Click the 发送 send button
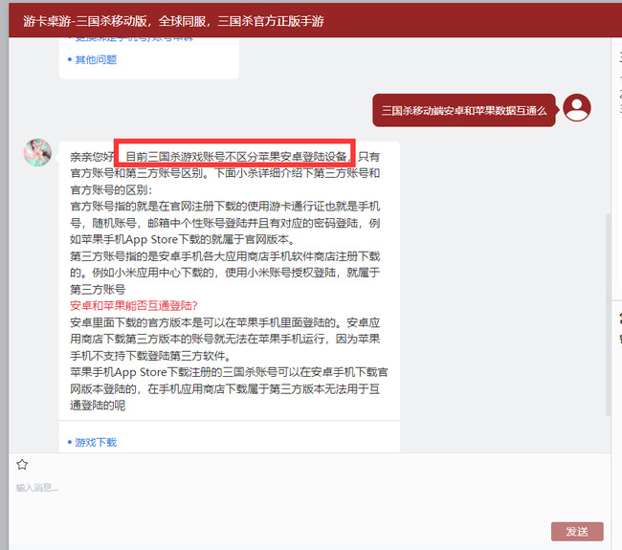622x550 pixels. [577, 532]
